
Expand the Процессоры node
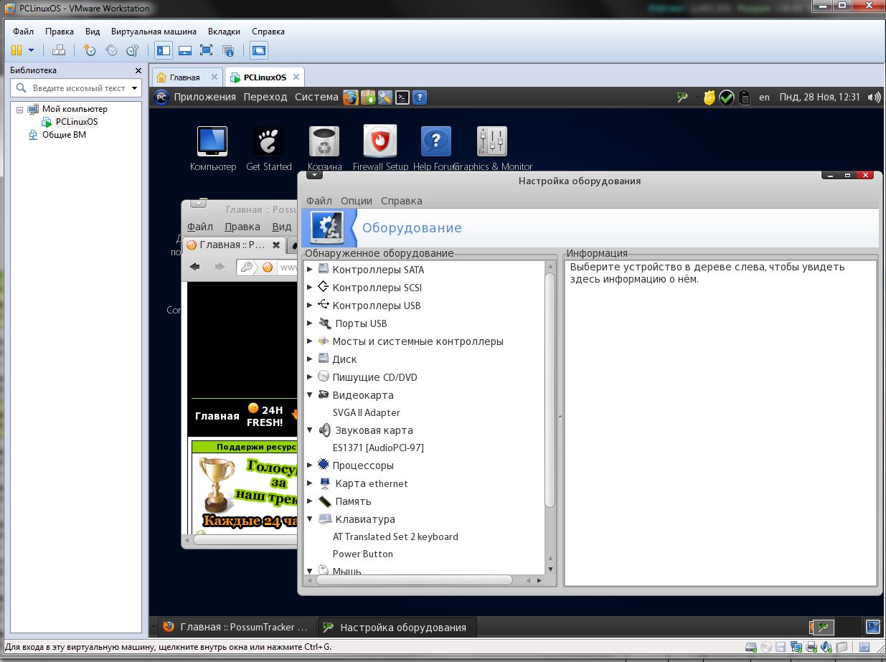(310, 465)
